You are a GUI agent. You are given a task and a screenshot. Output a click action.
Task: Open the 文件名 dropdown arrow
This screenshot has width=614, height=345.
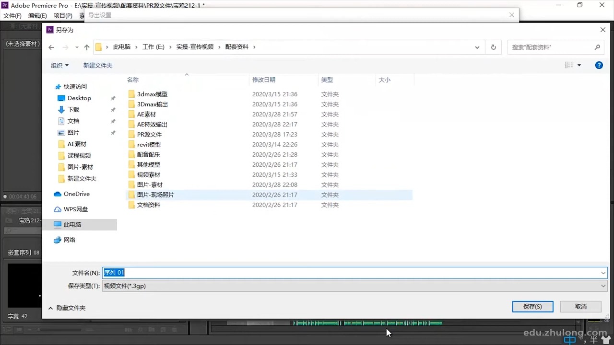tap(603, 273)
